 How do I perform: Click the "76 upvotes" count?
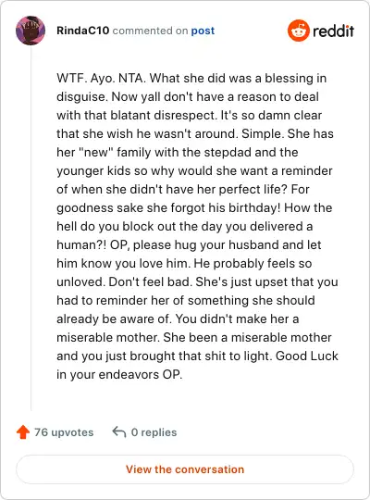(x=64, y=432)
